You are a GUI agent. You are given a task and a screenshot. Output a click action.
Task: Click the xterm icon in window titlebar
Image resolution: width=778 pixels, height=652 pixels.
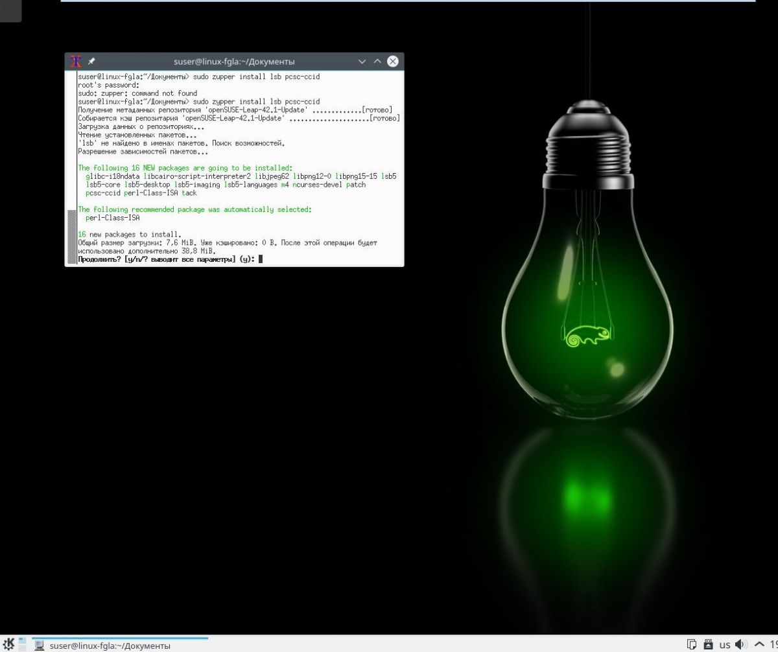pos(76,62)
